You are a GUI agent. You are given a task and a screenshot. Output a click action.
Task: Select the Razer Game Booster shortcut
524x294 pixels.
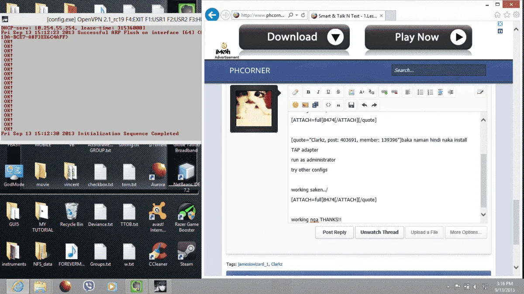186,217
